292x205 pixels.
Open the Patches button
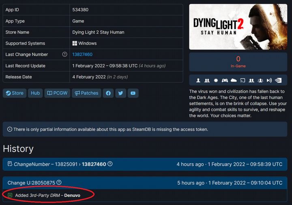pos(86,93)
